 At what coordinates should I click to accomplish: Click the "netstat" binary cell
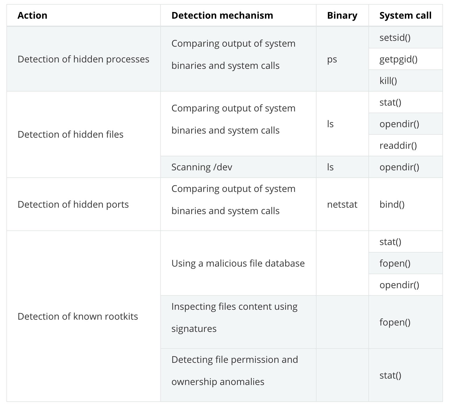pyautogui.click(x=342, y=204)
